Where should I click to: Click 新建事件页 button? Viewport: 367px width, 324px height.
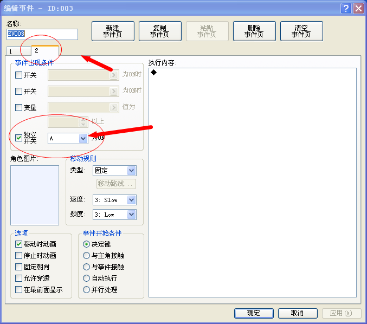(x=113, y=31)
